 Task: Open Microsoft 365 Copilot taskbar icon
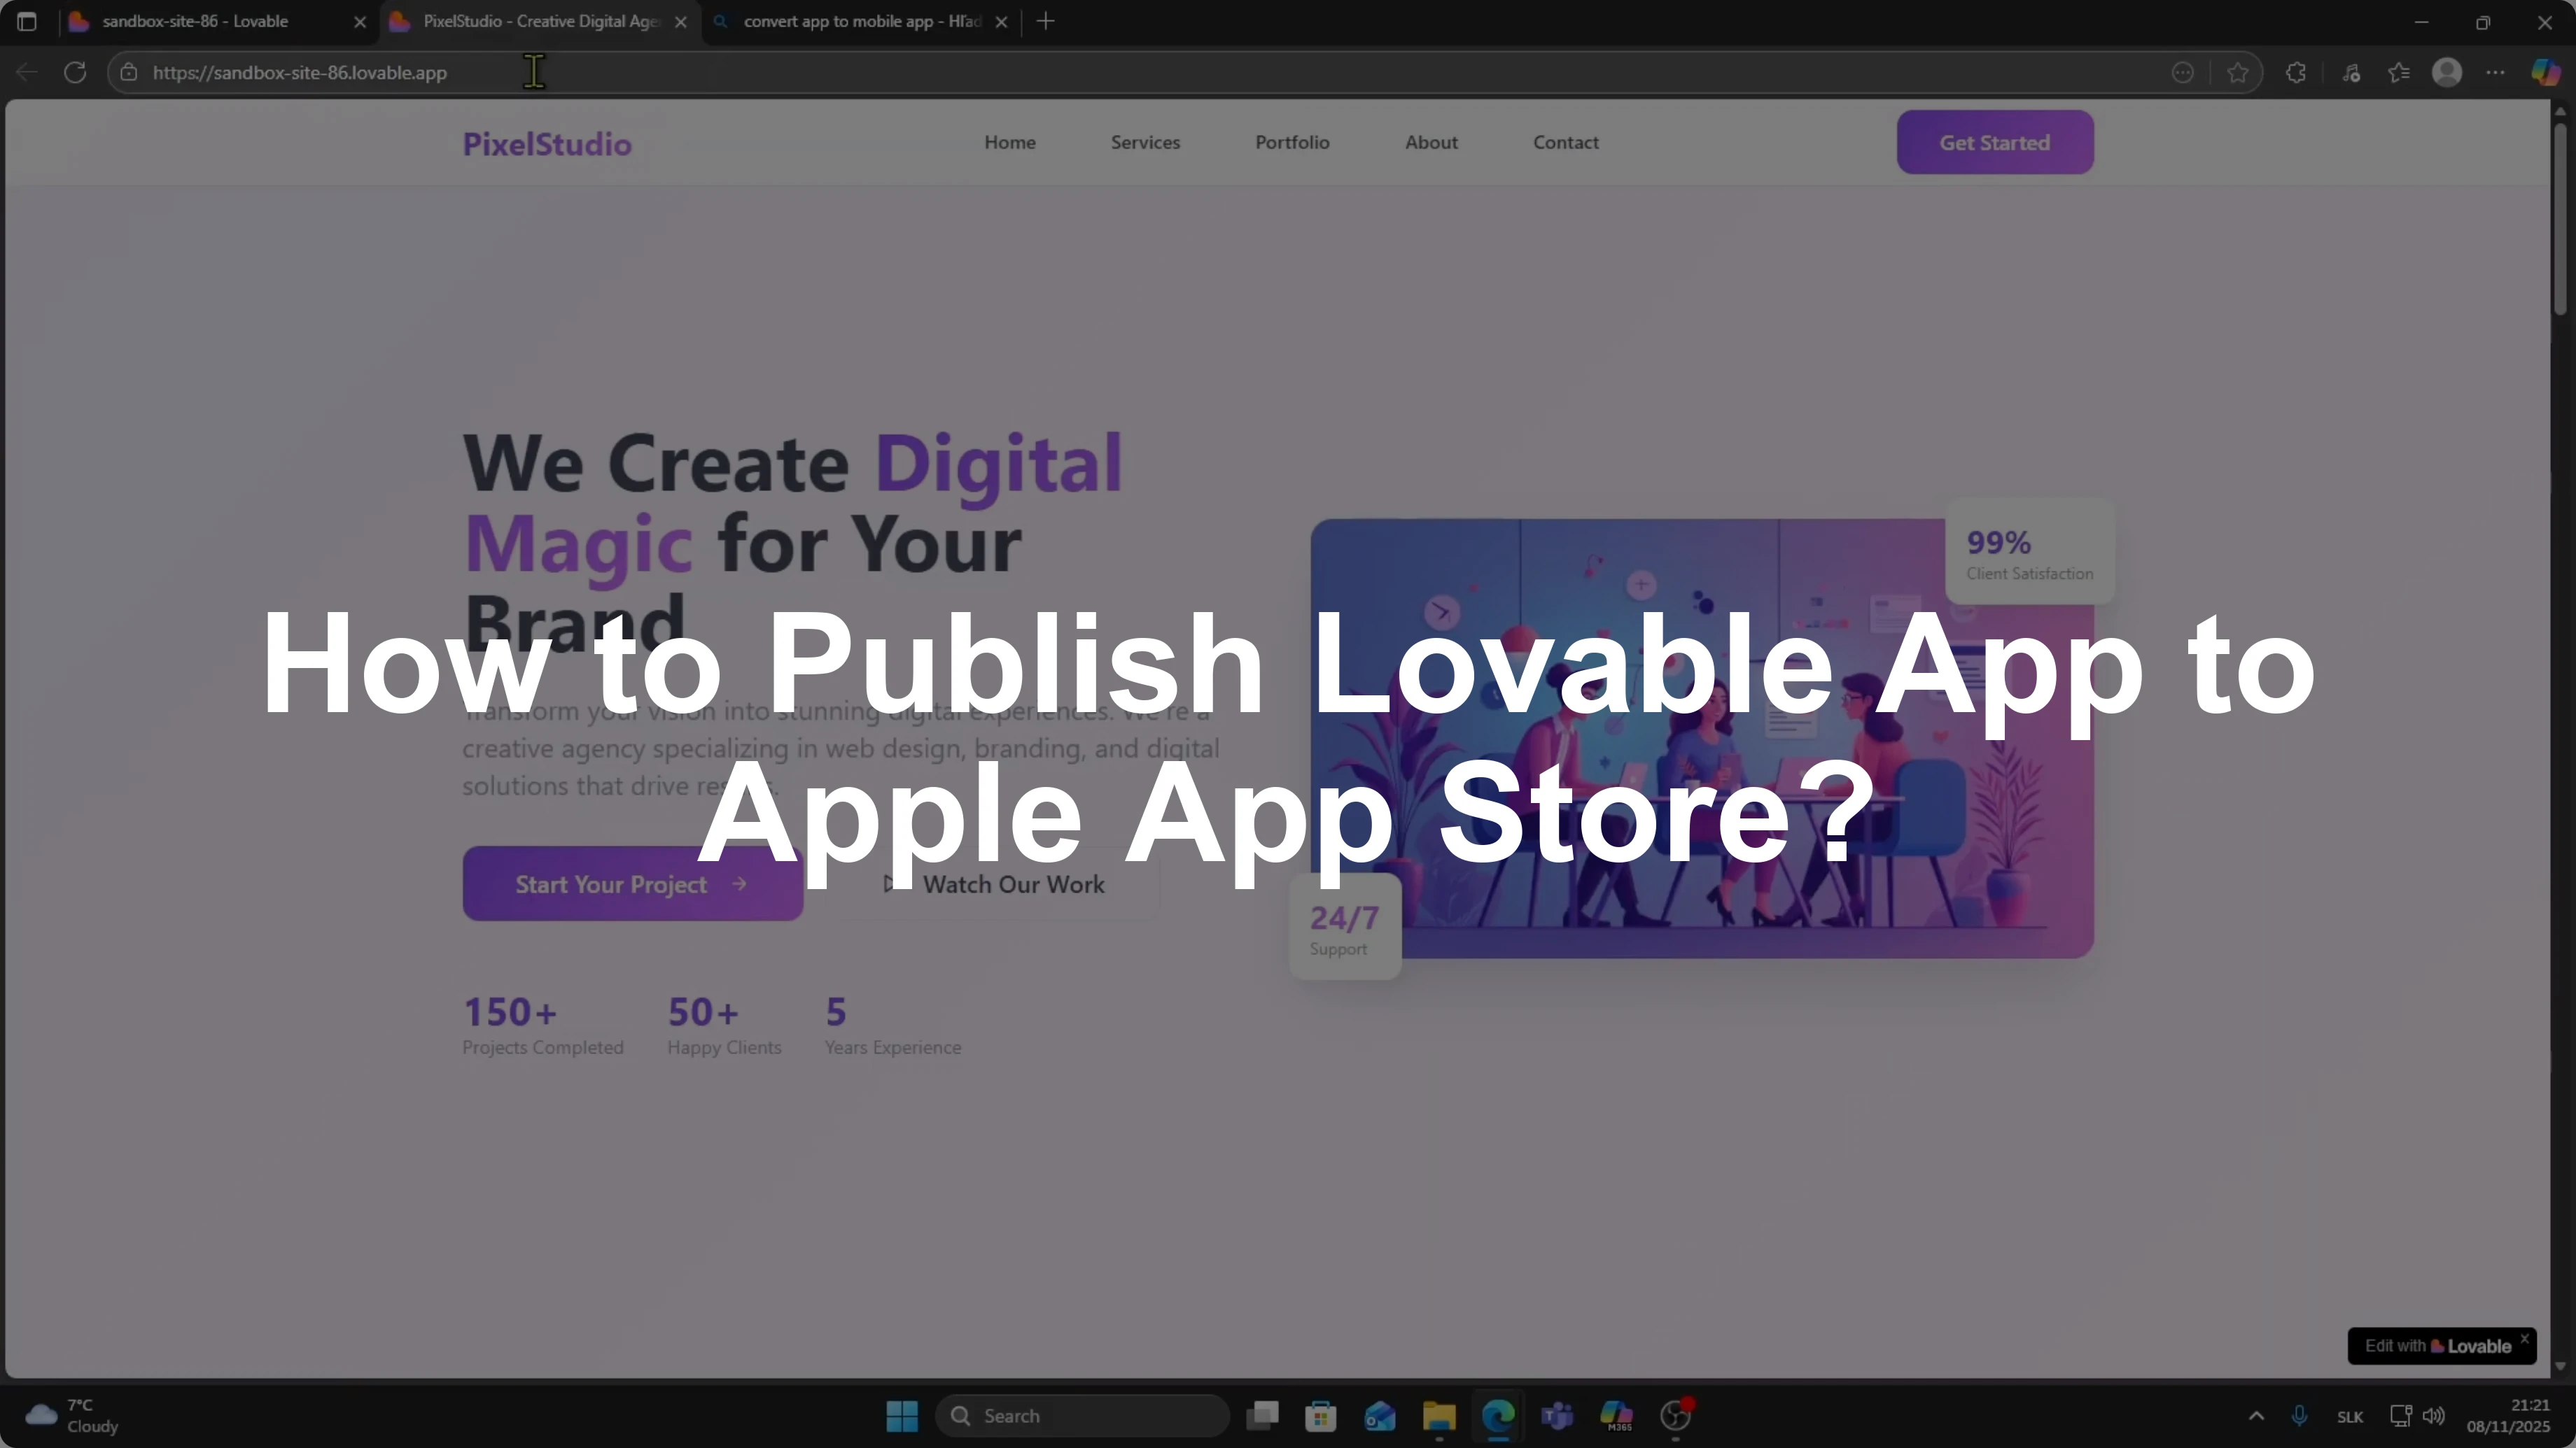pyautogui.click(x=1616, y=1415)
